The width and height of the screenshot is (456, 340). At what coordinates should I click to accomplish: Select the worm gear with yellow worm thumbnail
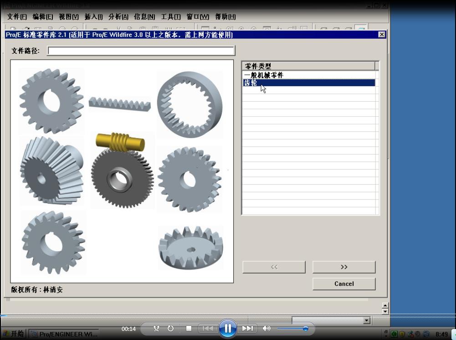click(122, 170)
